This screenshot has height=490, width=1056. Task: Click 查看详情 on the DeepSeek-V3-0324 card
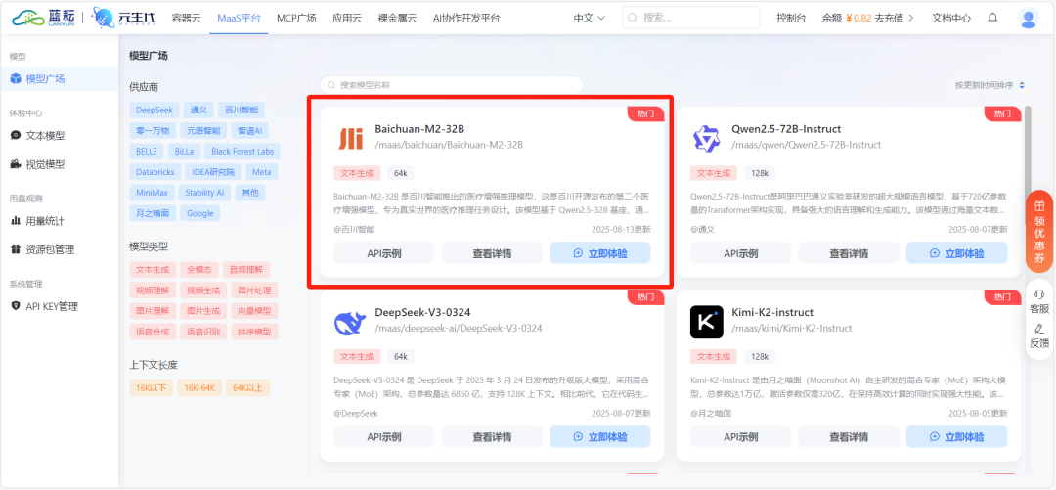pyautogui.click(x=492, y=437)
